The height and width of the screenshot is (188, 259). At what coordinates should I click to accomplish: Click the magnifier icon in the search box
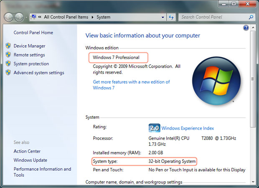251,18
